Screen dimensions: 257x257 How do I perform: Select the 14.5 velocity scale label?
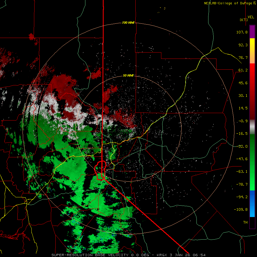[x=243, y=108]
